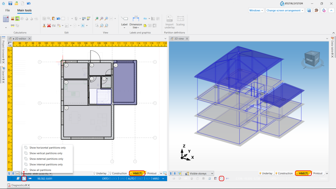Screen dimensions: 336x189
Task: Click the Save icon in title bar
Action: [x=10, y=3]
